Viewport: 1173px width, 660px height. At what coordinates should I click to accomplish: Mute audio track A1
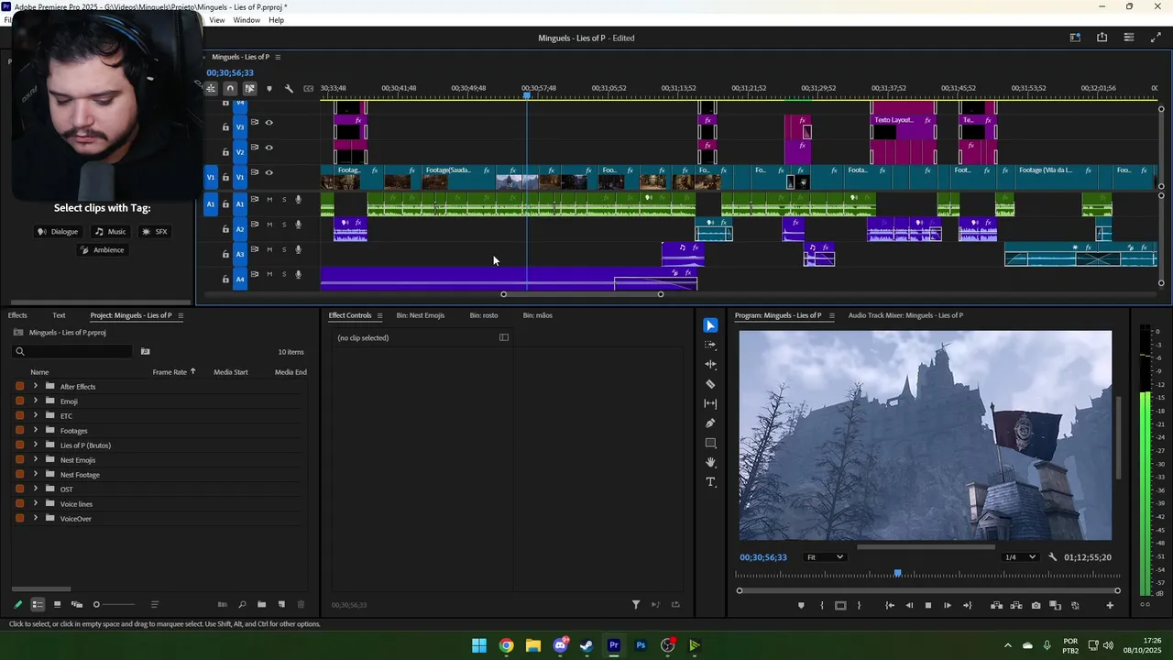click(x=269, y=199)
